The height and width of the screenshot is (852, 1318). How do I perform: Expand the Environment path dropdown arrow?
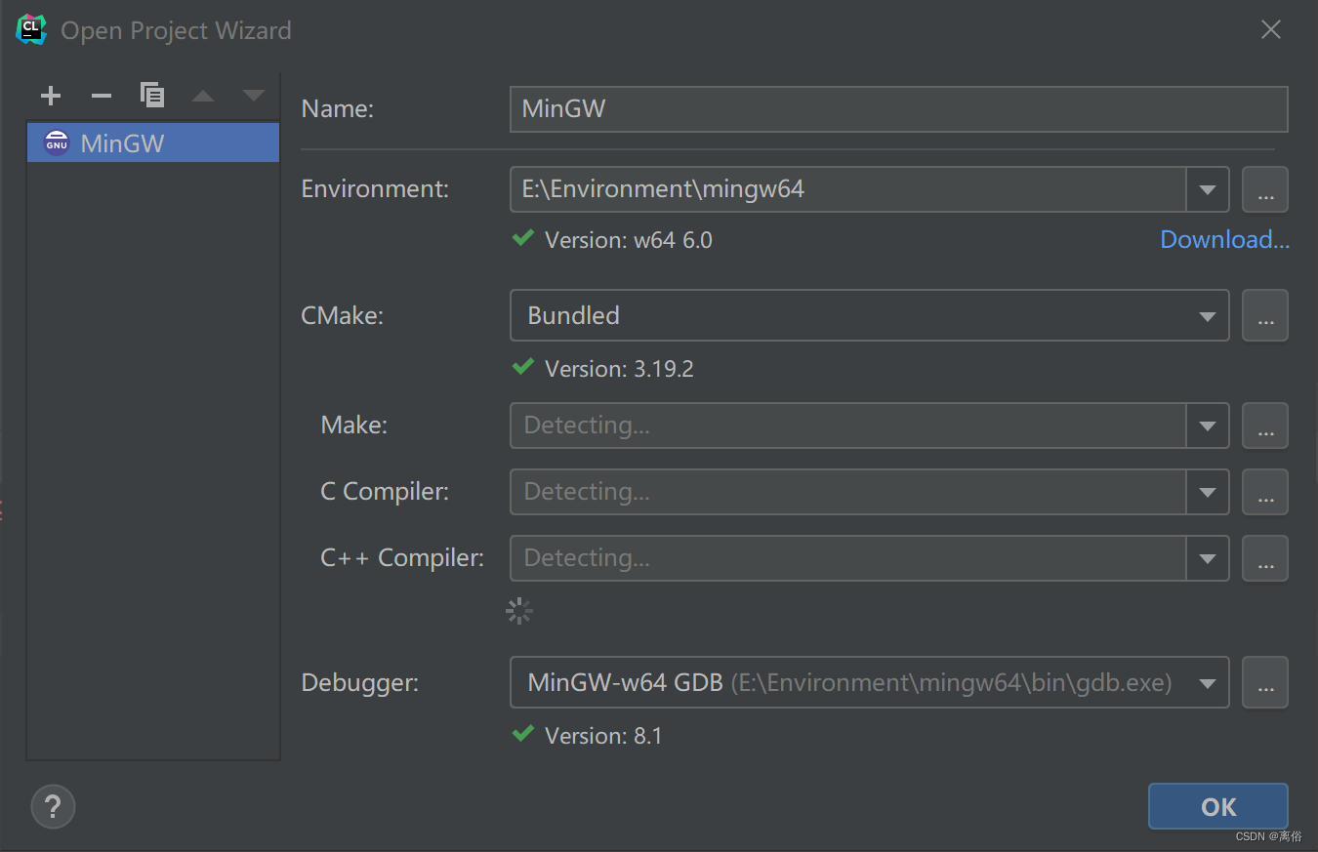1208,189
